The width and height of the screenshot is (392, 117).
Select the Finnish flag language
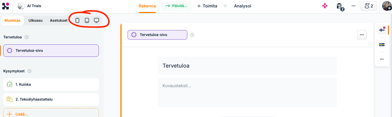382,30
